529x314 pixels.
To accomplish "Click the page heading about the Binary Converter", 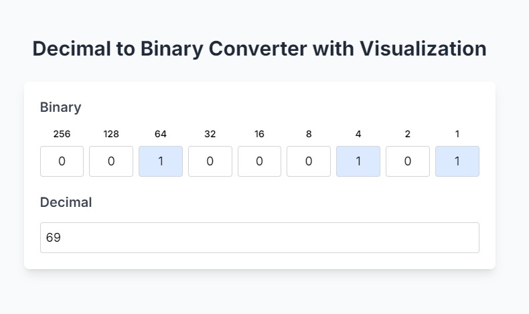I will point(259,49).
